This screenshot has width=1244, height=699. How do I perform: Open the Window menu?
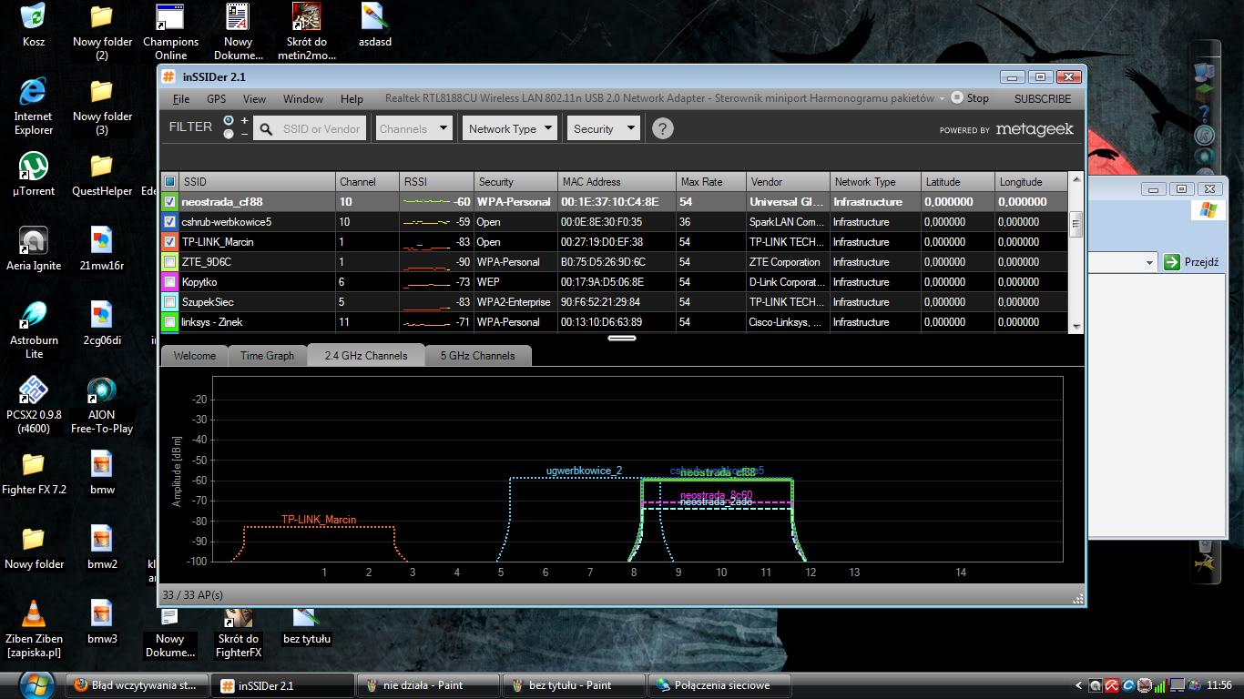[x=303, y=98]
